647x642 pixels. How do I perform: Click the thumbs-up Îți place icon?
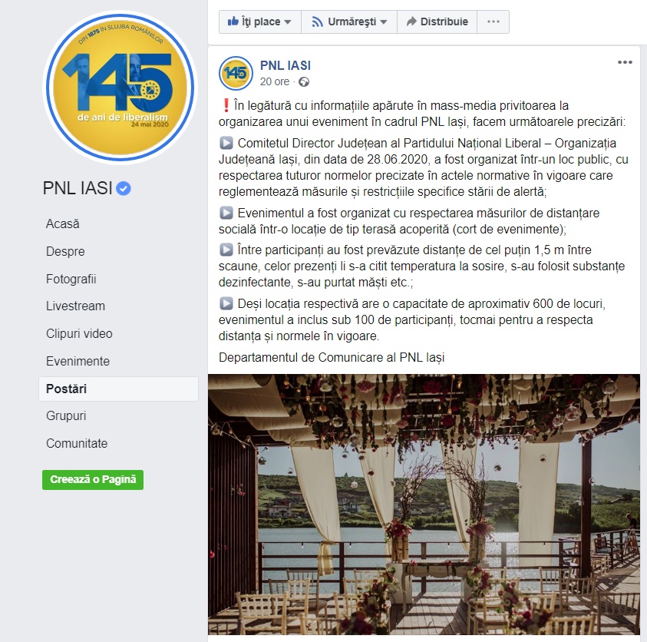(233, 21)
